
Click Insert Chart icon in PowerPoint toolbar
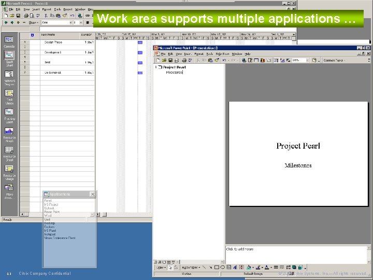(x=262, y=61)
